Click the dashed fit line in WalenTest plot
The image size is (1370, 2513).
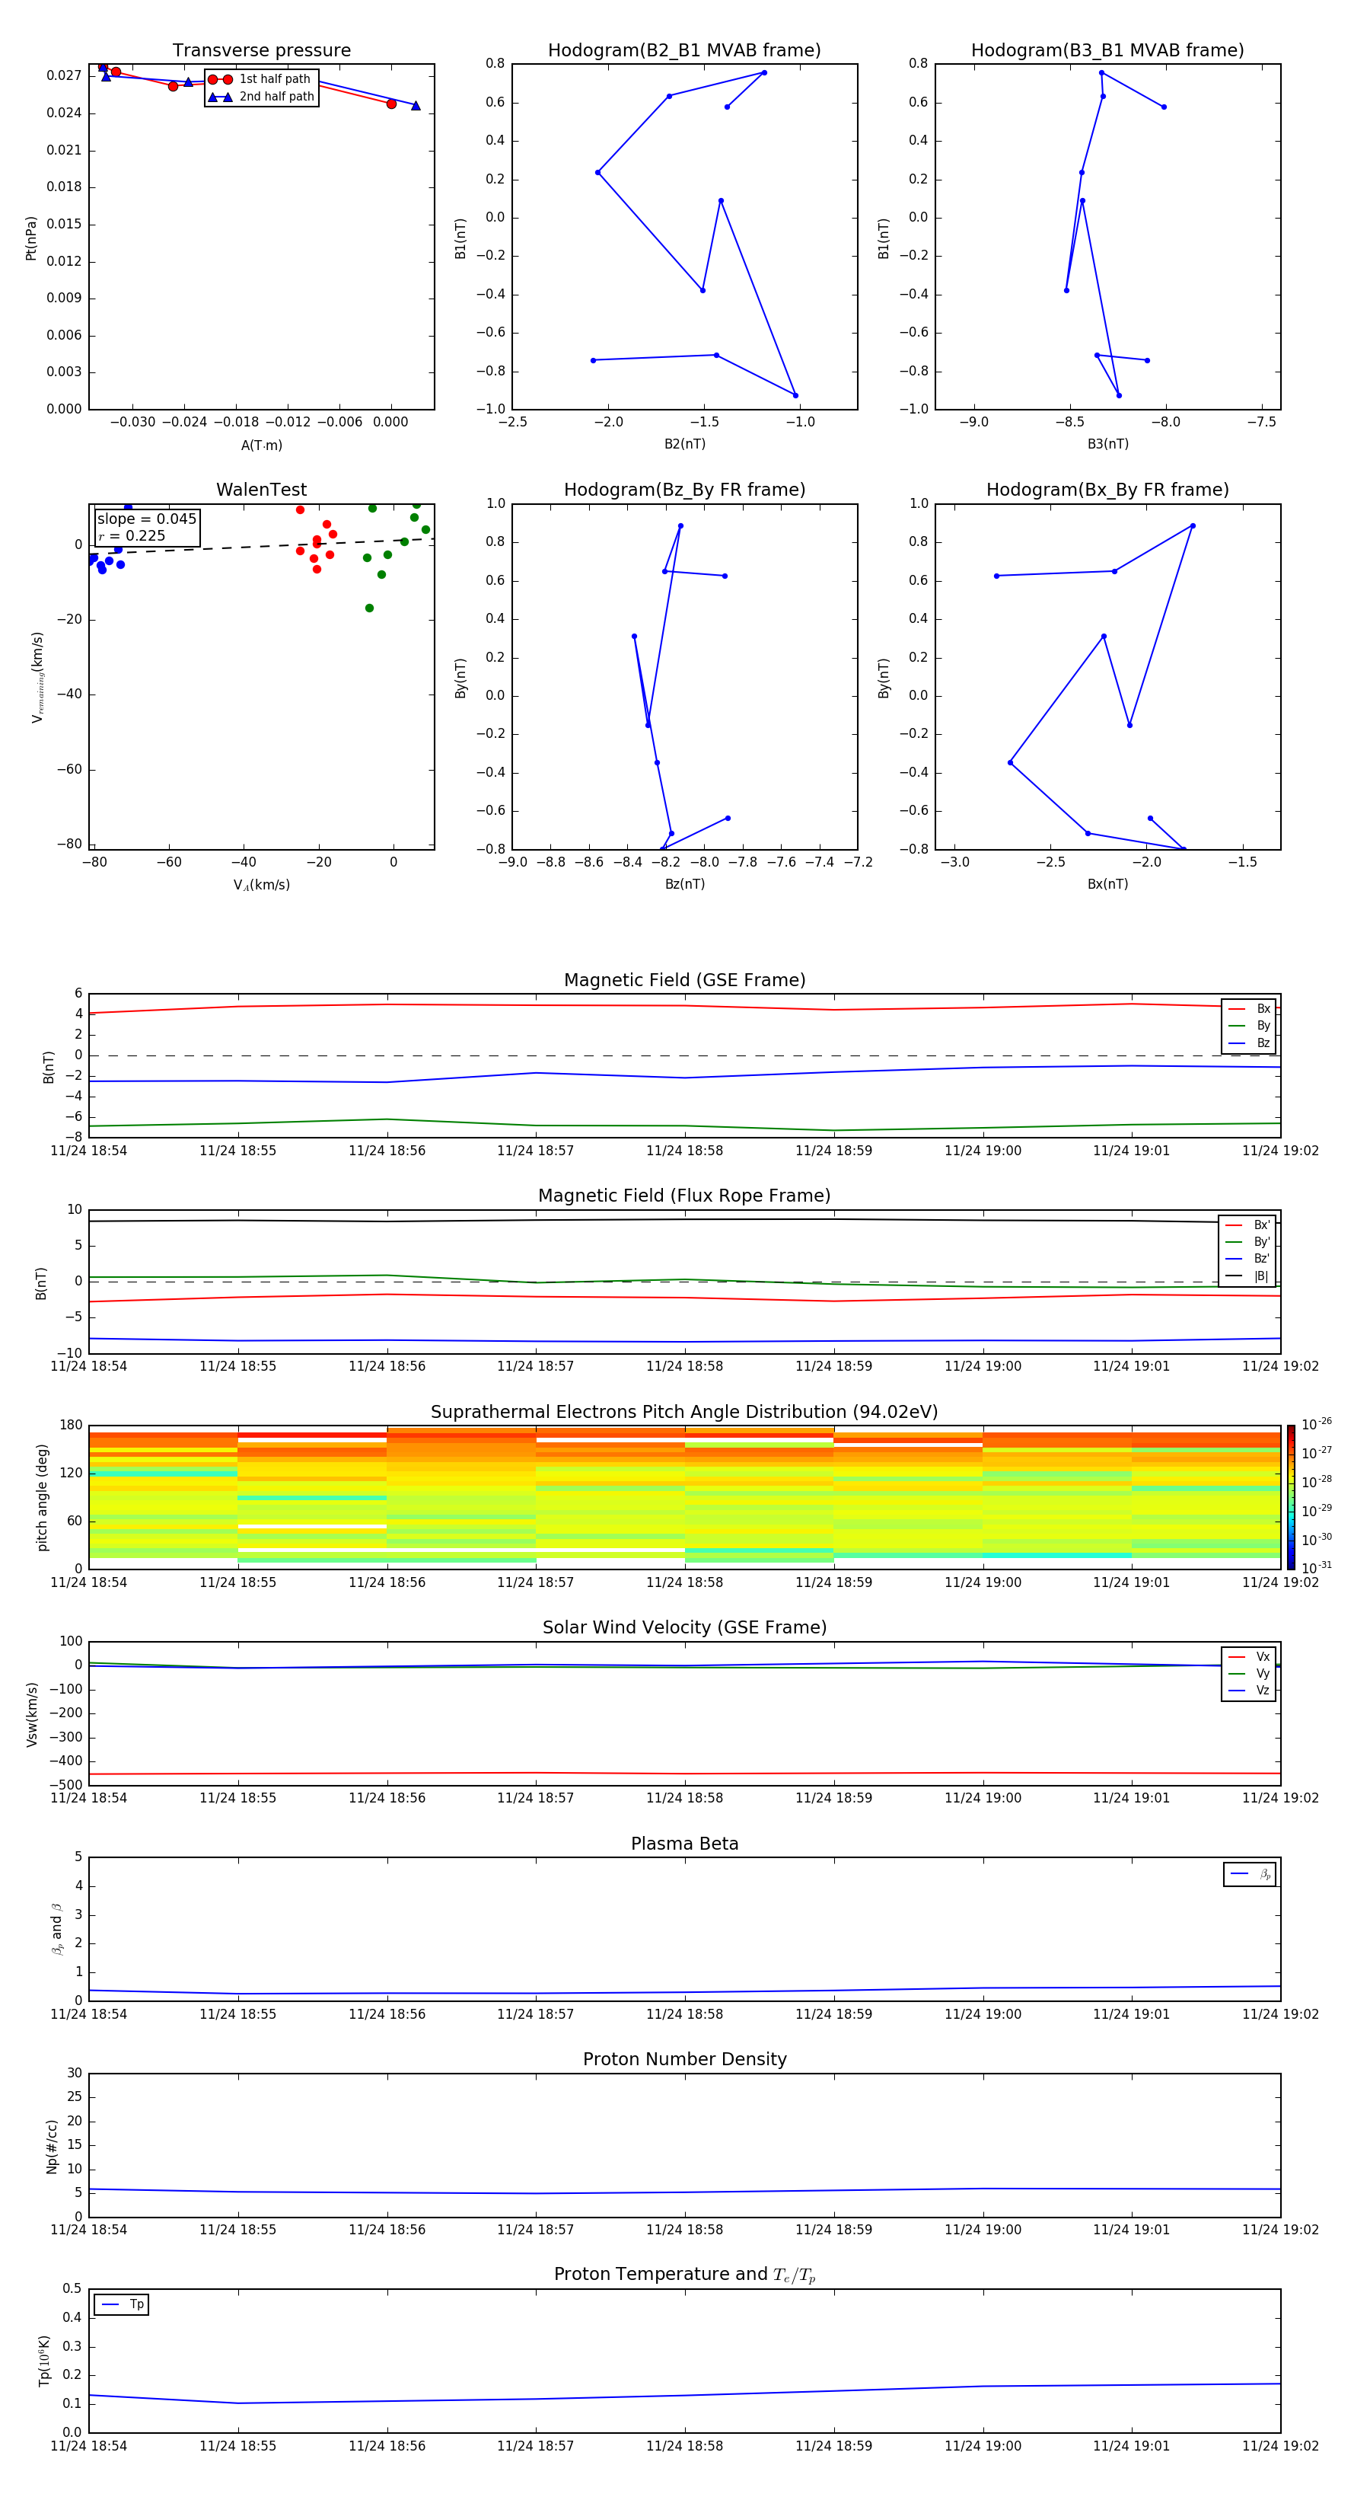coord(261,548)
